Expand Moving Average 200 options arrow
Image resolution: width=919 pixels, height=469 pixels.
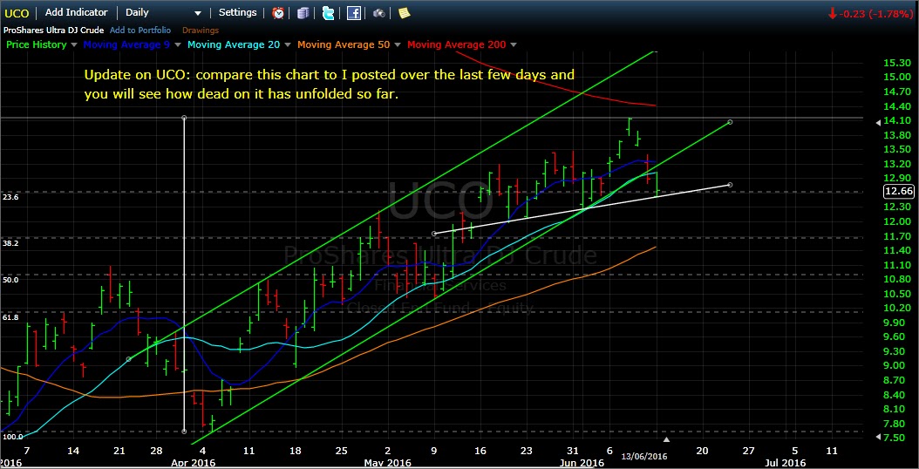514,44
